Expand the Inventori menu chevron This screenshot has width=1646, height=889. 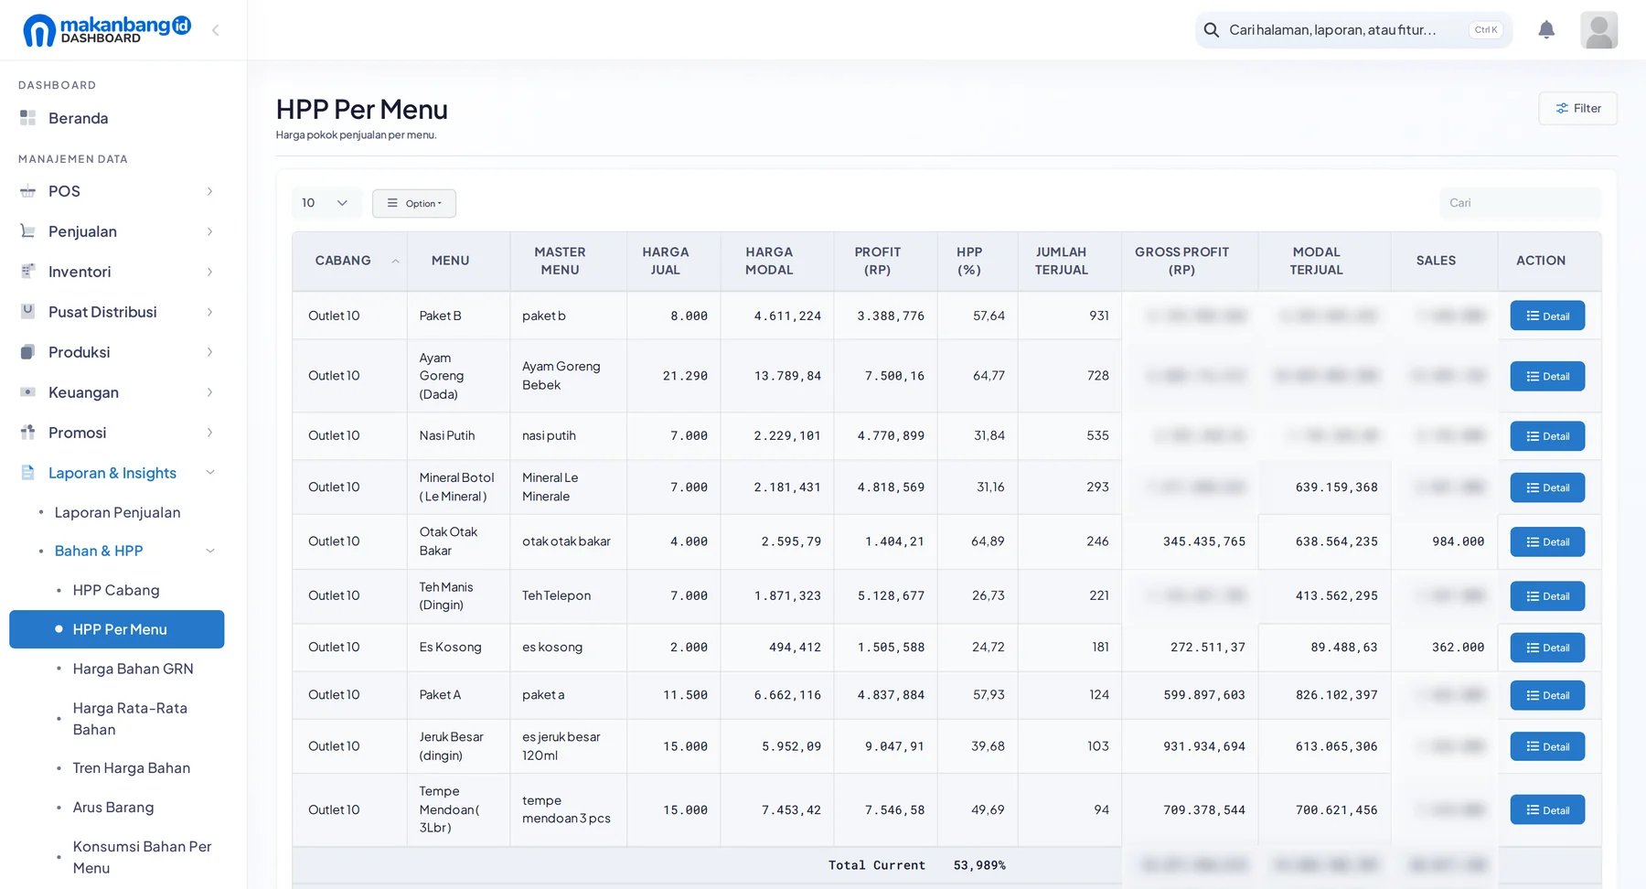tap(209, 272)
